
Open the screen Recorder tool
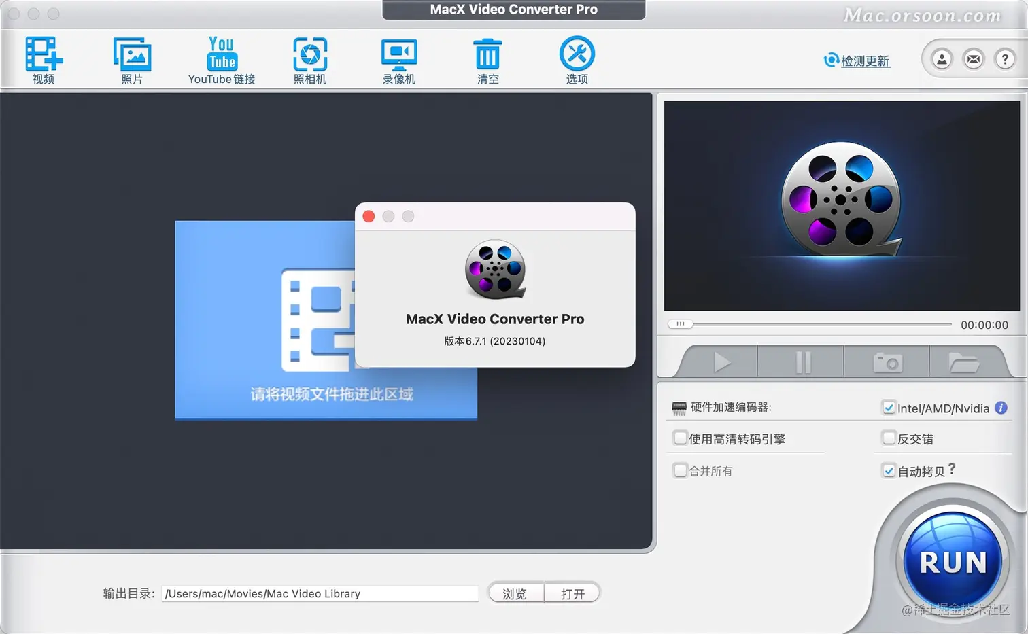399,54
